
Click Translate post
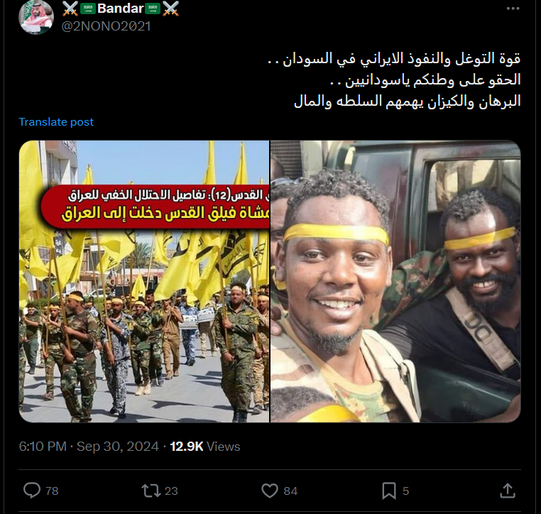[x=56, y=122]
